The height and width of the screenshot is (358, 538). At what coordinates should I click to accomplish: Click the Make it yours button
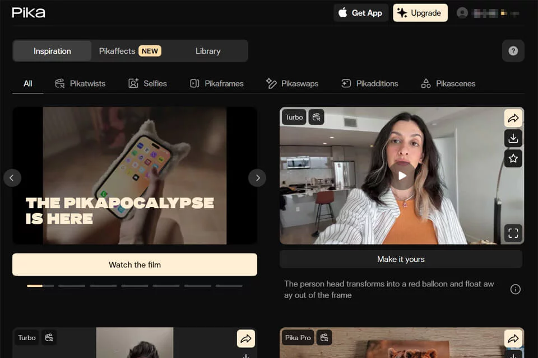pyautogui.click(x=401, y=260)
